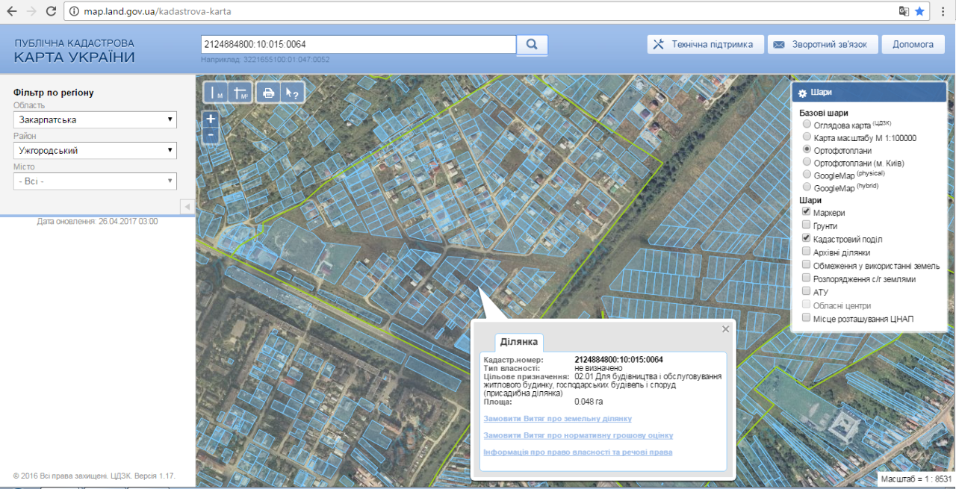The height and width of the screenshot is (489, 956).
Task: Close the Ділянка info popup
Action: click(725, 328)
